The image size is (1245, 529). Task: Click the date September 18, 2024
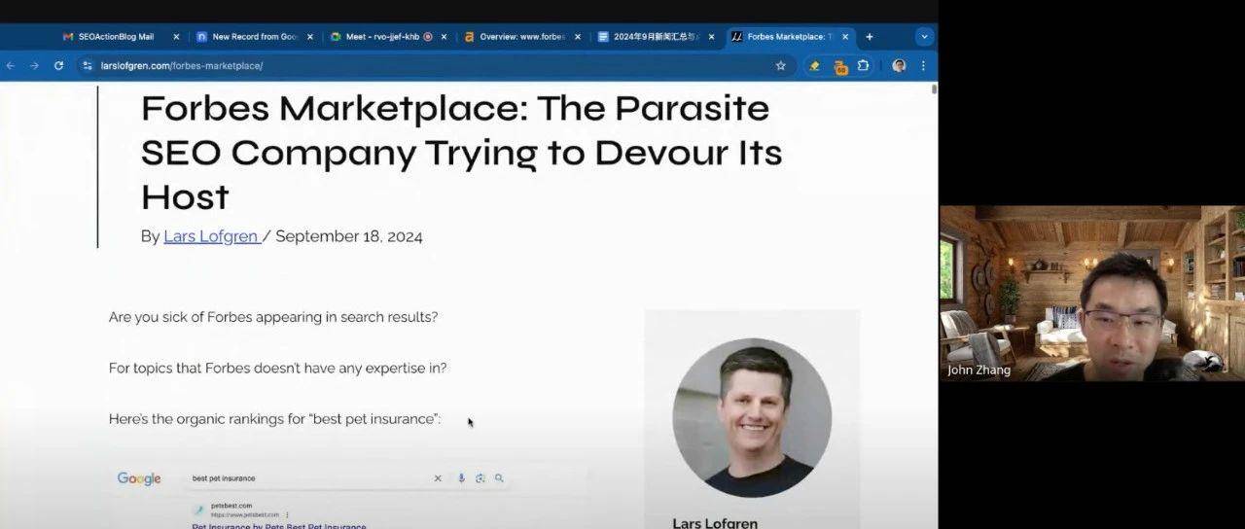point(349,236)
